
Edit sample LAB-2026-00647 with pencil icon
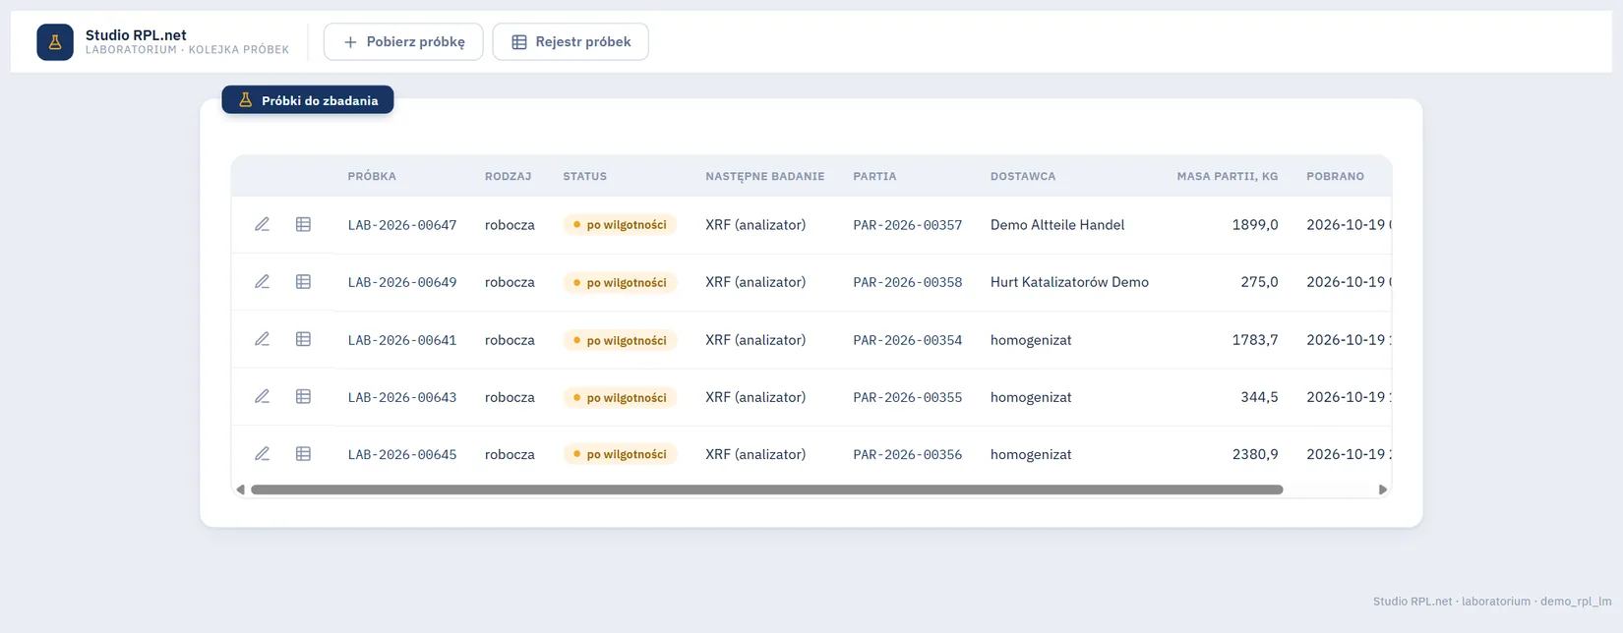tap(262, 224)
